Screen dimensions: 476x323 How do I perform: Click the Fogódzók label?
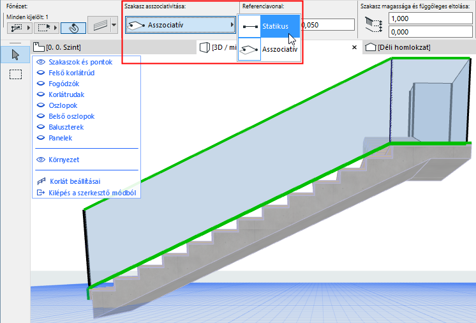pyautogui.click(x=64, y=84)
